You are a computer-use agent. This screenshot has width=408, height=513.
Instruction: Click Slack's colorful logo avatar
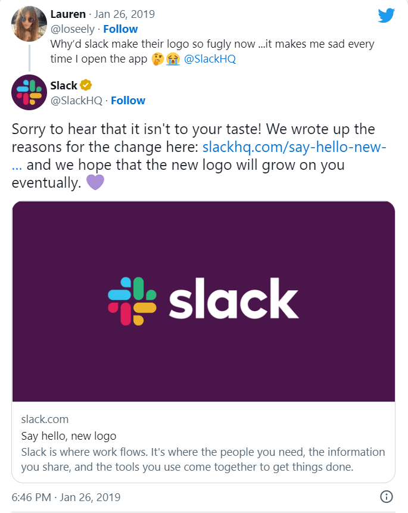click(x=29, y=92)
